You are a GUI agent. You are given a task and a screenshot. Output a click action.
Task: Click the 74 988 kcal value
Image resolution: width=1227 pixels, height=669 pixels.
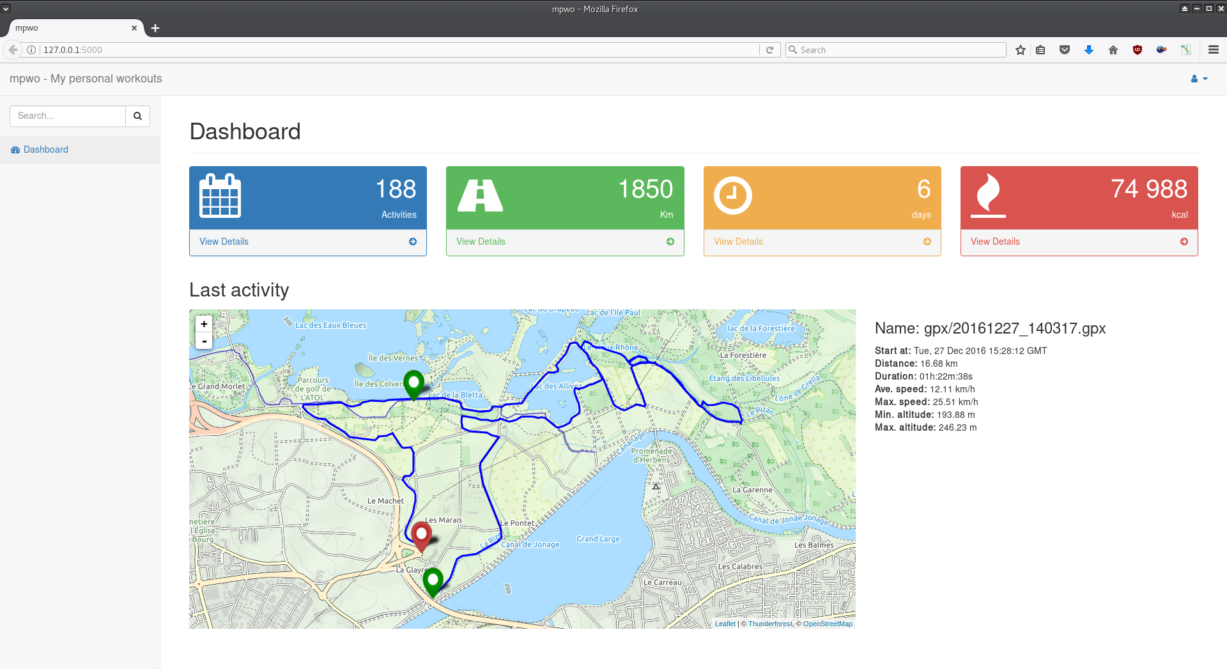click(1149, 189)
